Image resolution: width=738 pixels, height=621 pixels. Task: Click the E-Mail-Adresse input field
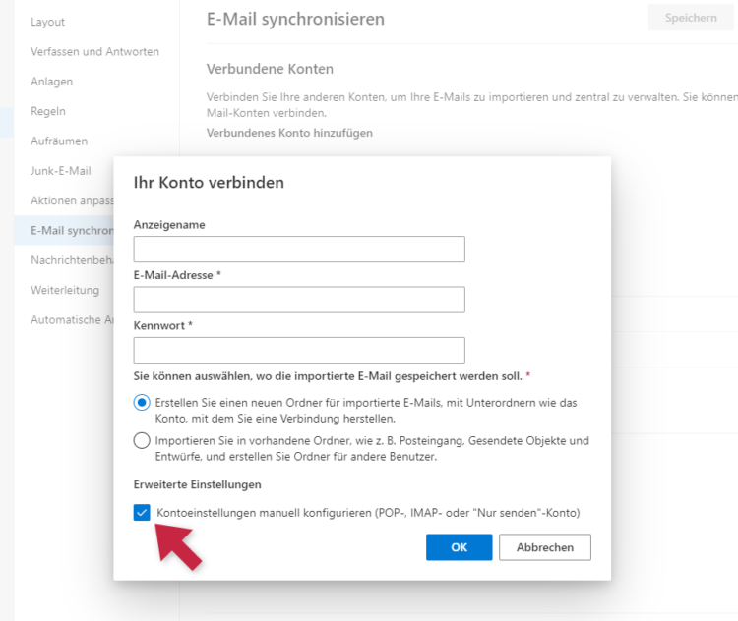click(299, 300)
